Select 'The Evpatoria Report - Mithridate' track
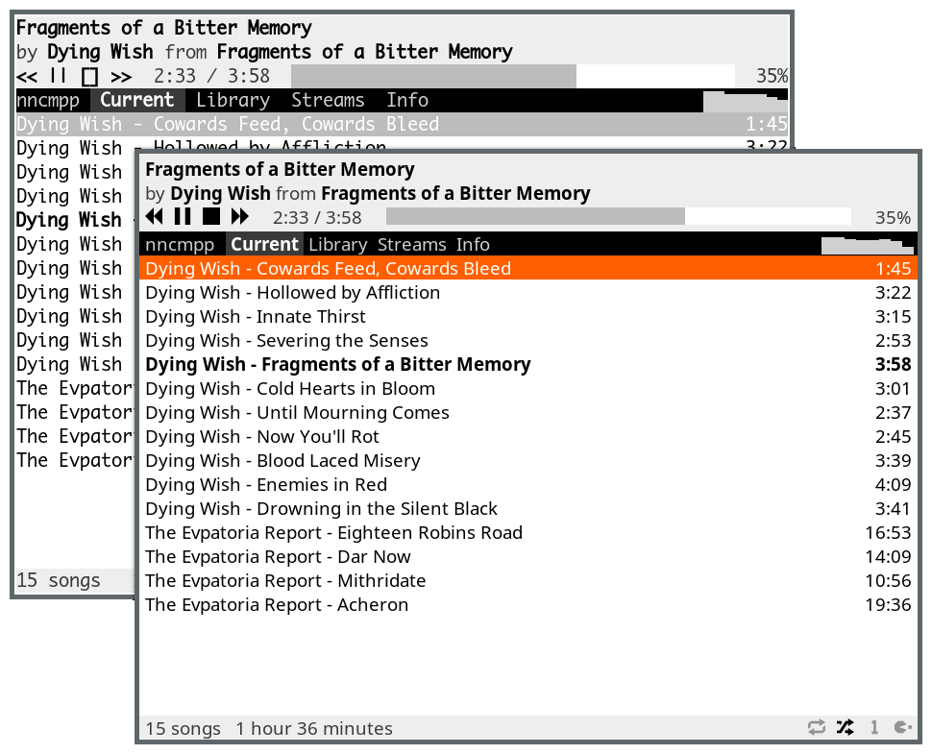Image resolution: width=932 pixels, height=754 pixels. 528,580
